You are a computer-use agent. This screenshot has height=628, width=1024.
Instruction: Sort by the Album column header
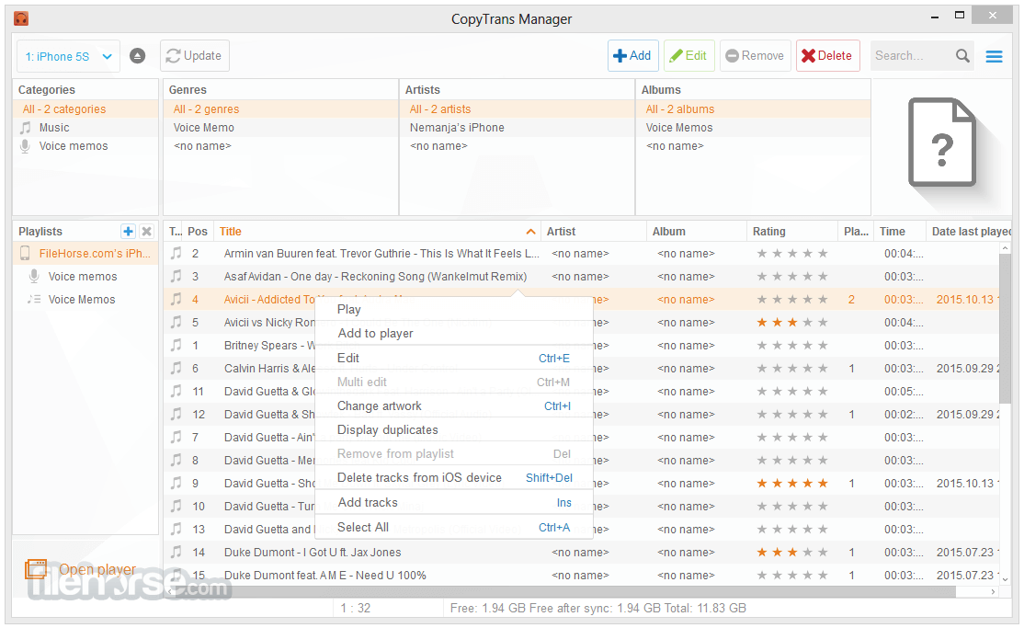[x=697, y=232]
